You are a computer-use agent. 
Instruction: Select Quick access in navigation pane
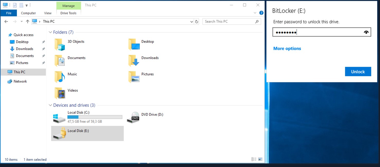point(23,35)
